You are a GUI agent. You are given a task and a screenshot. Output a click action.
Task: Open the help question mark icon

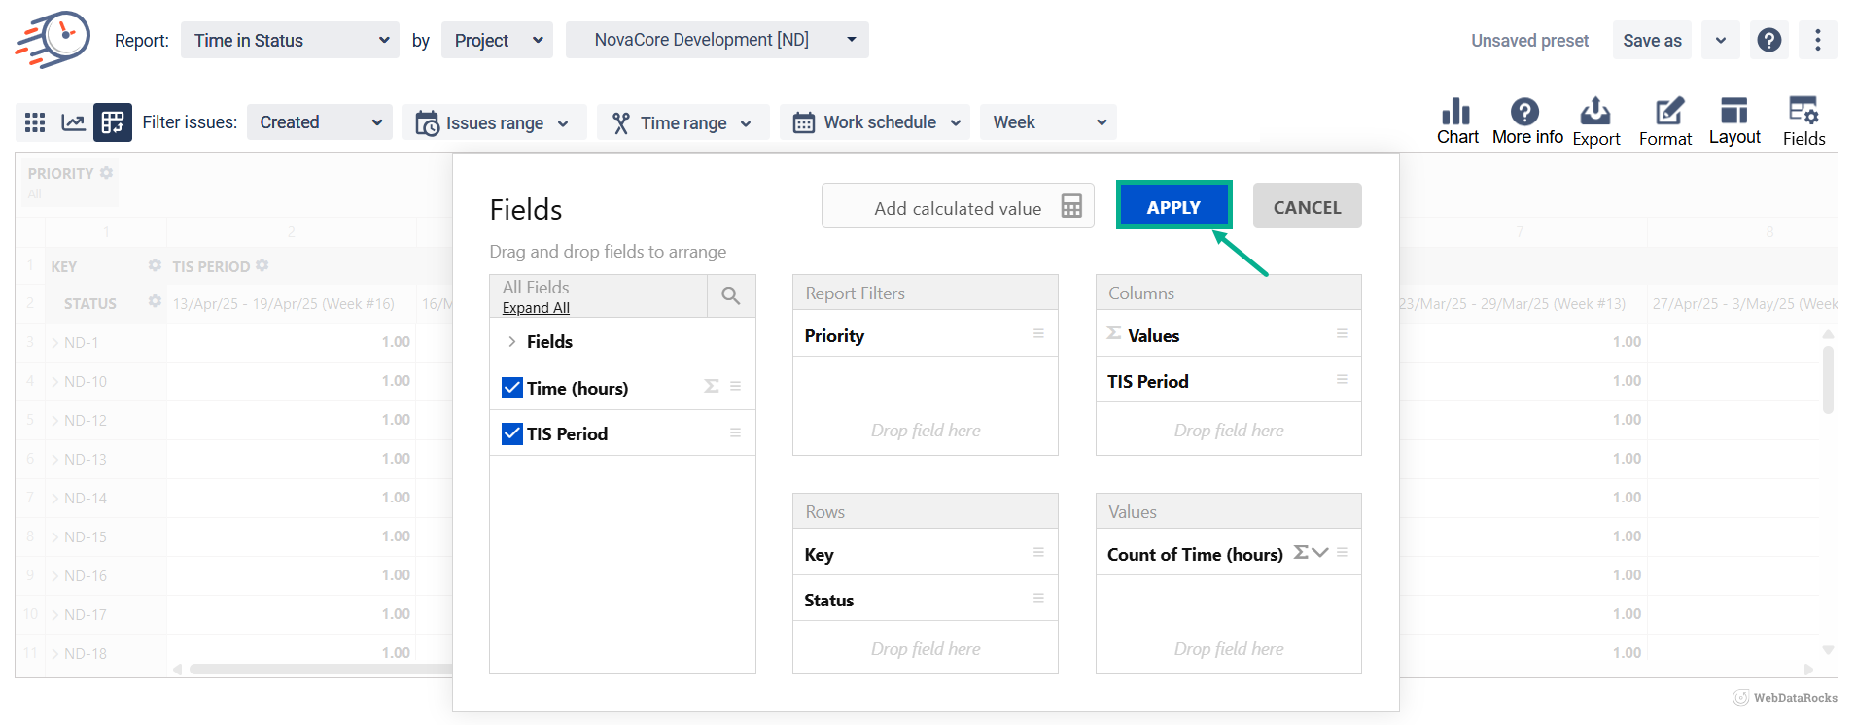pyautogui.click(x=1769, y=40)
